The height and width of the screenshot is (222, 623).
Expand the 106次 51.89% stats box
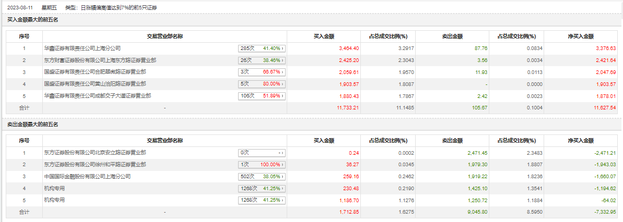[262, 96]
